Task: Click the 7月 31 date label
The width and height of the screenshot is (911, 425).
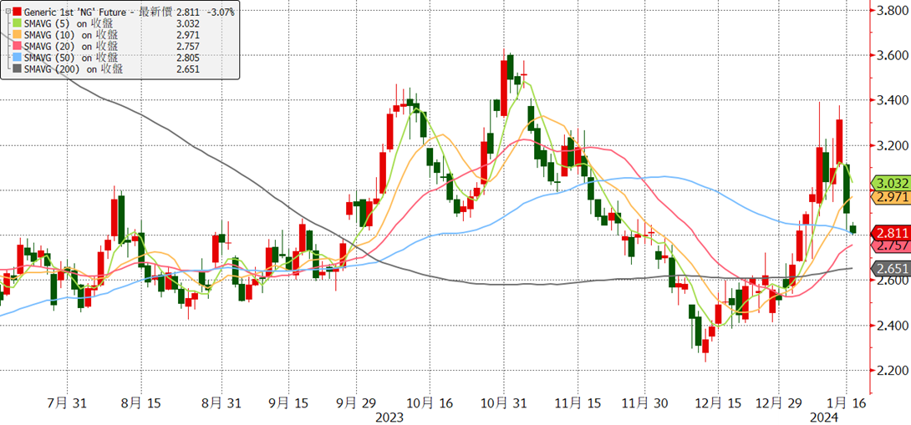Action: [68, 402]
